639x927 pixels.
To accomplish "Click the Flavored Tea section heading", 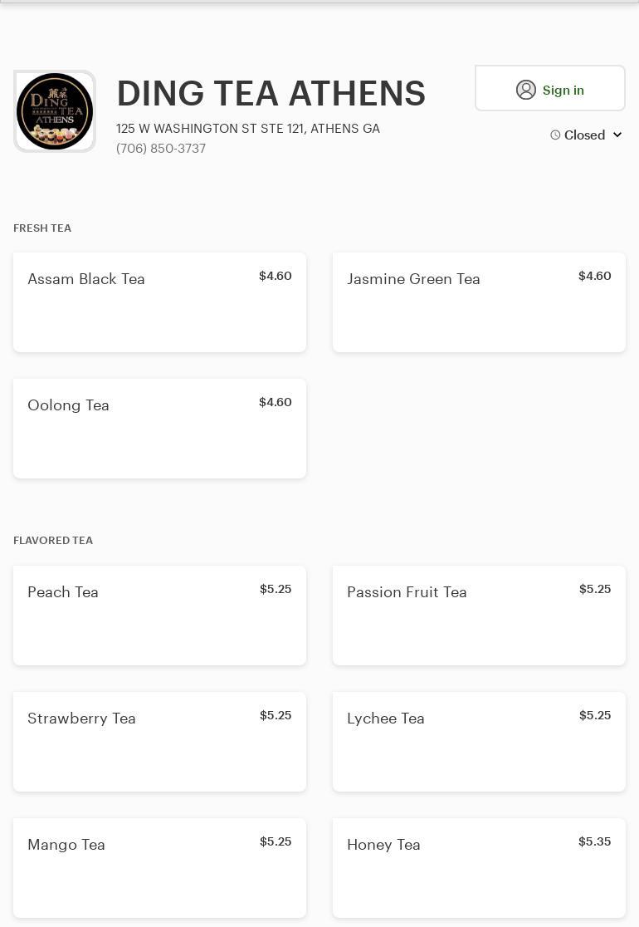I will pos(53,540).
